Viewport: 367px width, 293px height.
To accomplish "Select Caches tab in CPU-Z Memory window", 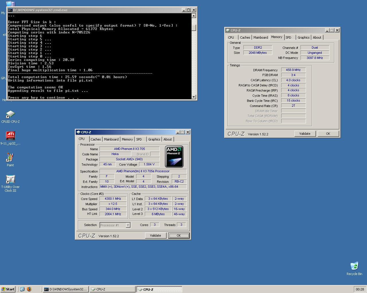I will (245, 37).
